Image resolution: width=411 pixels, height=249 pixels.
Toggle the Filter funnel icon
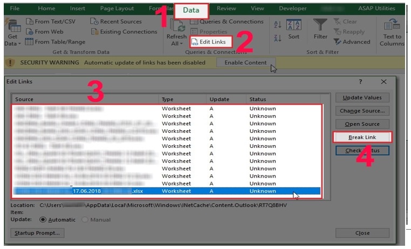coord(320,26)
